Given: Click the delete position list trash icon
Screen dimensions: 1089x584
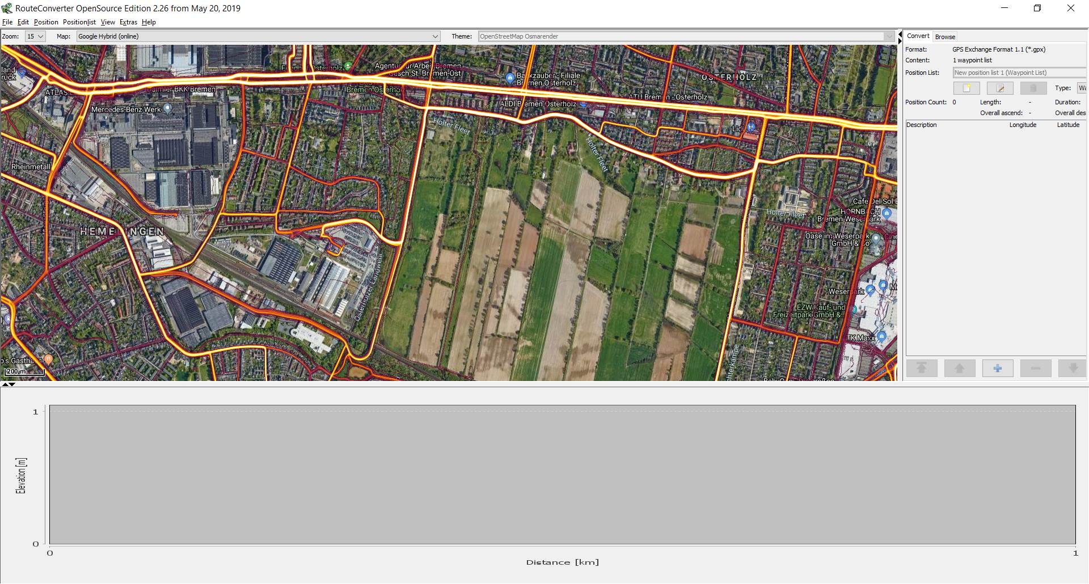Looking at the screenshot, I should [1033, 88].
